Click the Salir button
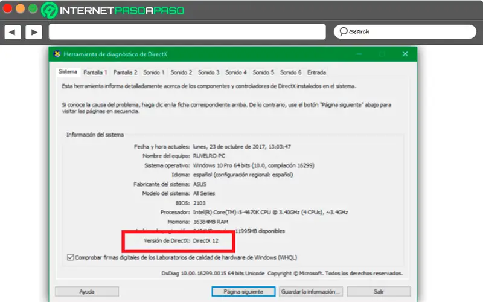The height and width of the screenshot is (302, 483). (x=379, y=292)
